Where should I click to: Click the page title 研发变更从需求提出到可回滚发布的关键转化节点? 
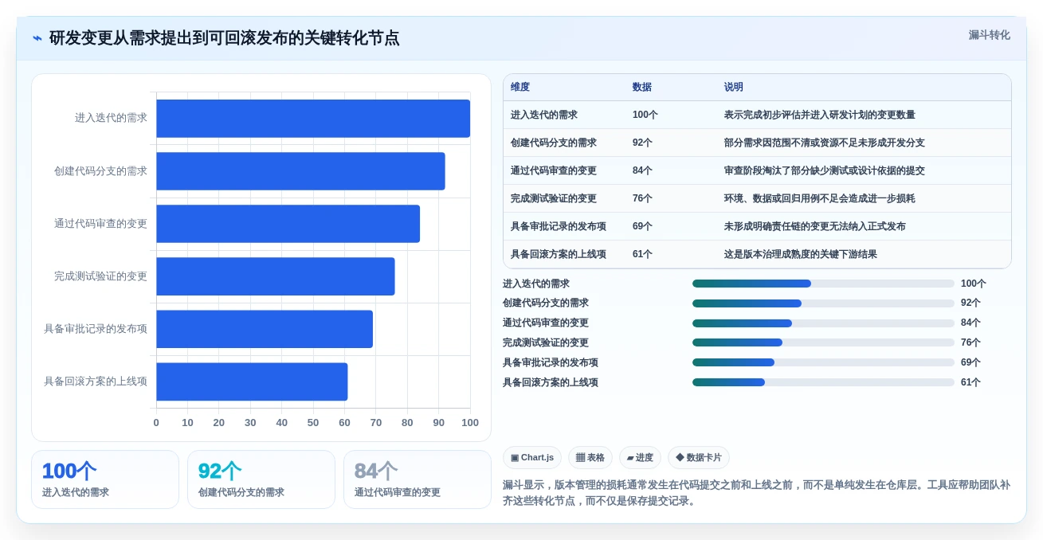point(225,38)
